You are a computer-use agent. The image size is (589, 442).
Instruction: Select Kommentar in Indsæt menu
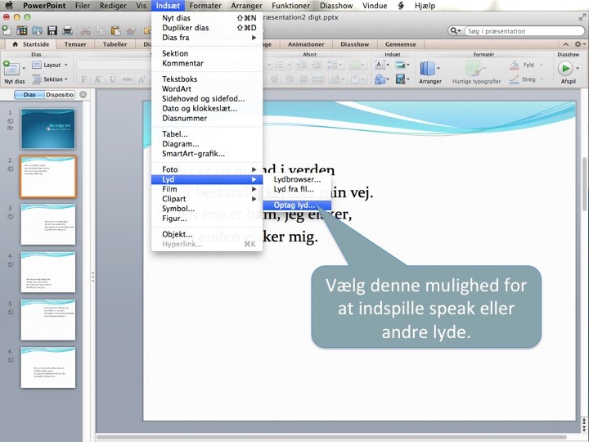coord(207,64)
